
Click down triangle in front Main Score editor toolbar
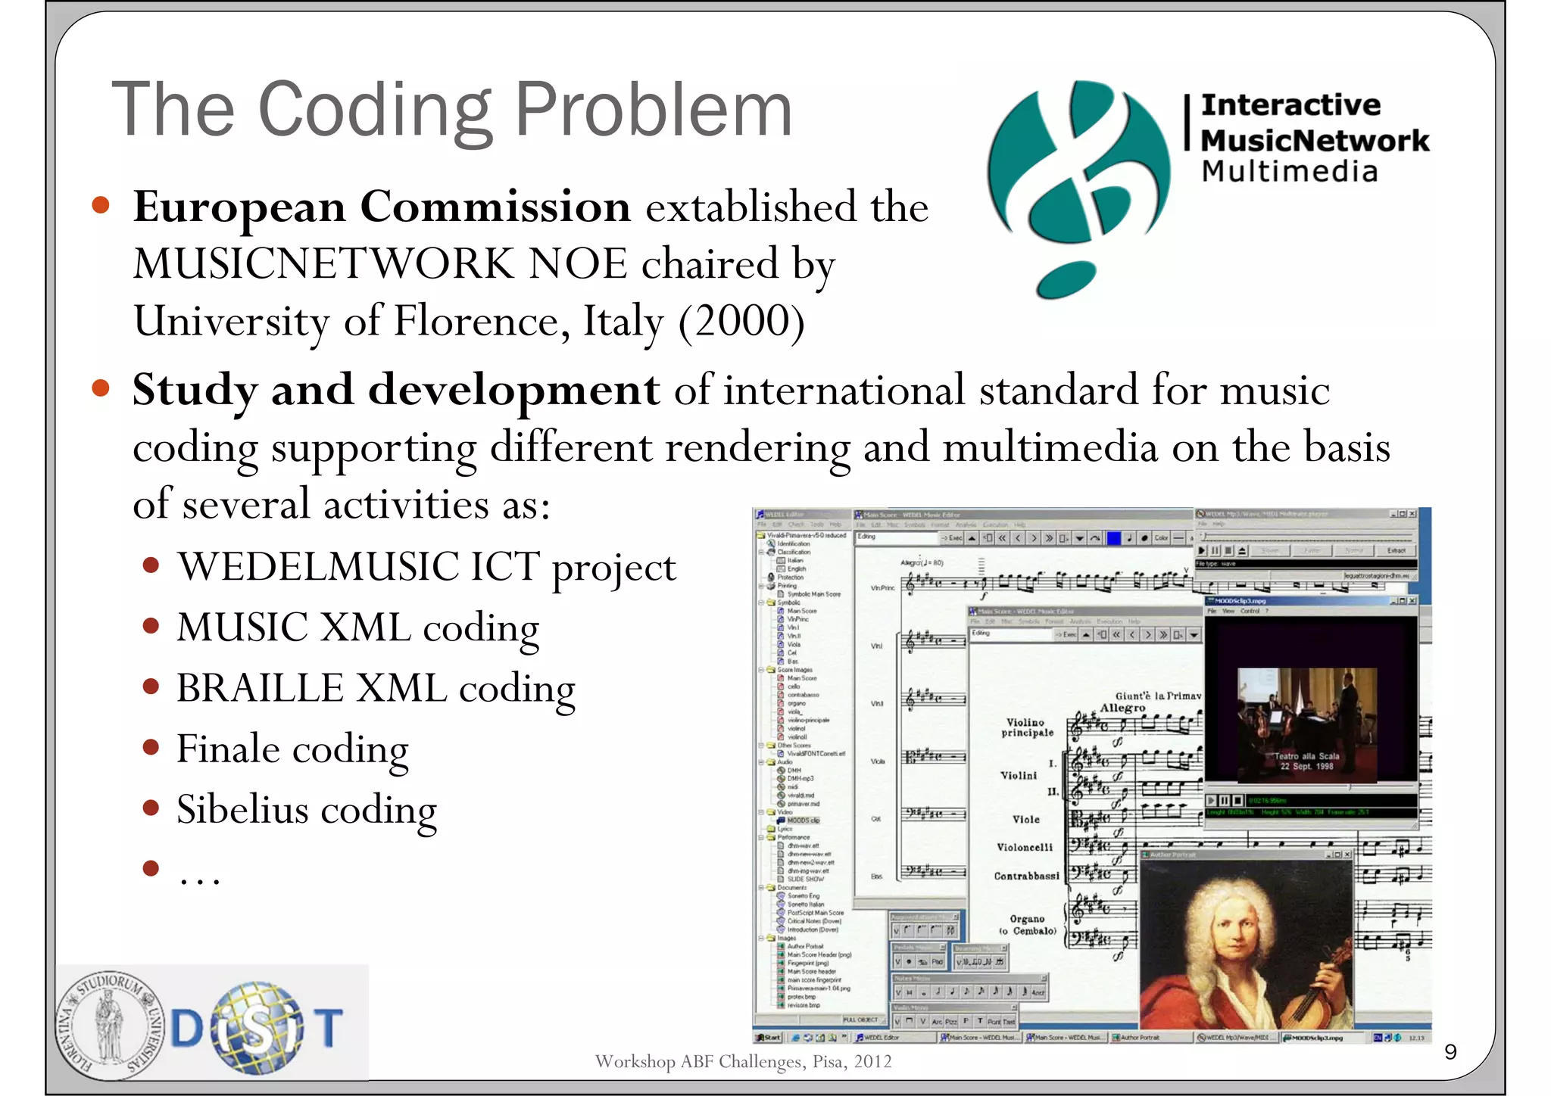pos(1194,635)
